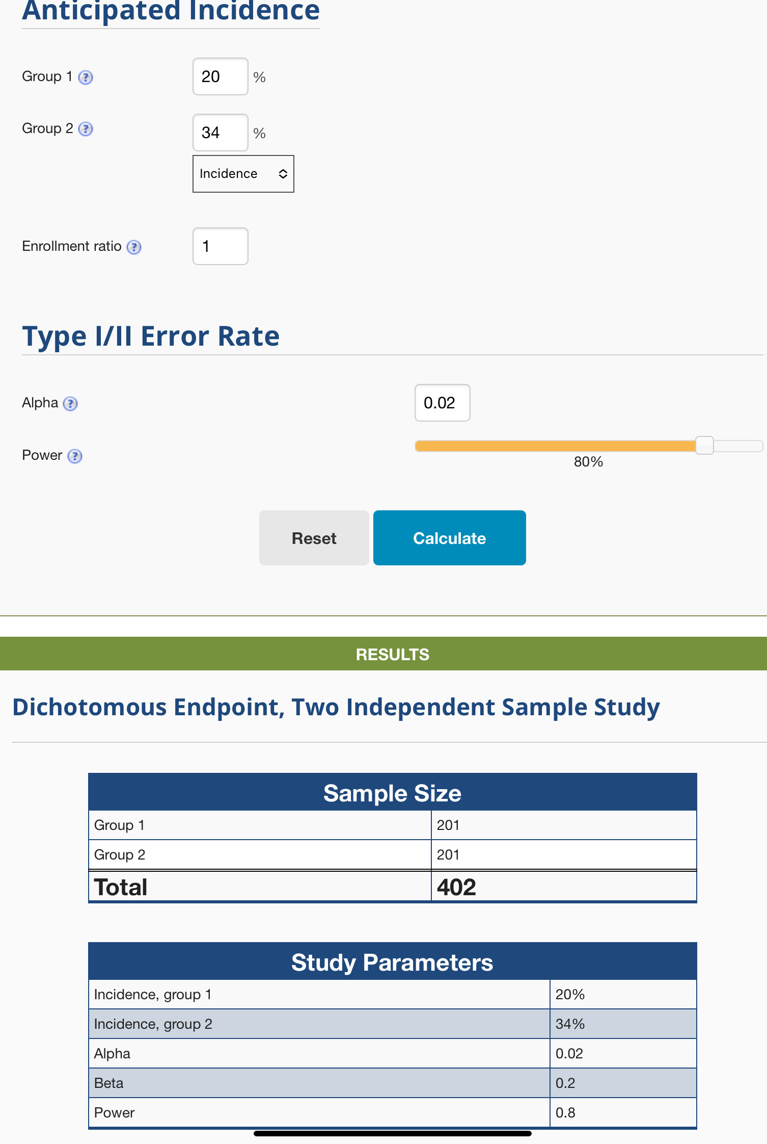Click the Power slider handle at 80%
Image resolution: width=767 pixels, height=1144 pixels.
pos(704,446)
